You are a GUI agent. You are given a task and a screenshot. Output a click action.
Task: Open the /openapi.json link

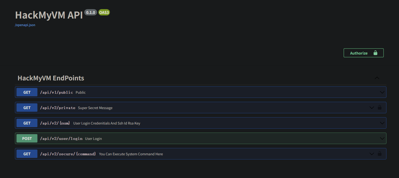[x=25, y=25]
